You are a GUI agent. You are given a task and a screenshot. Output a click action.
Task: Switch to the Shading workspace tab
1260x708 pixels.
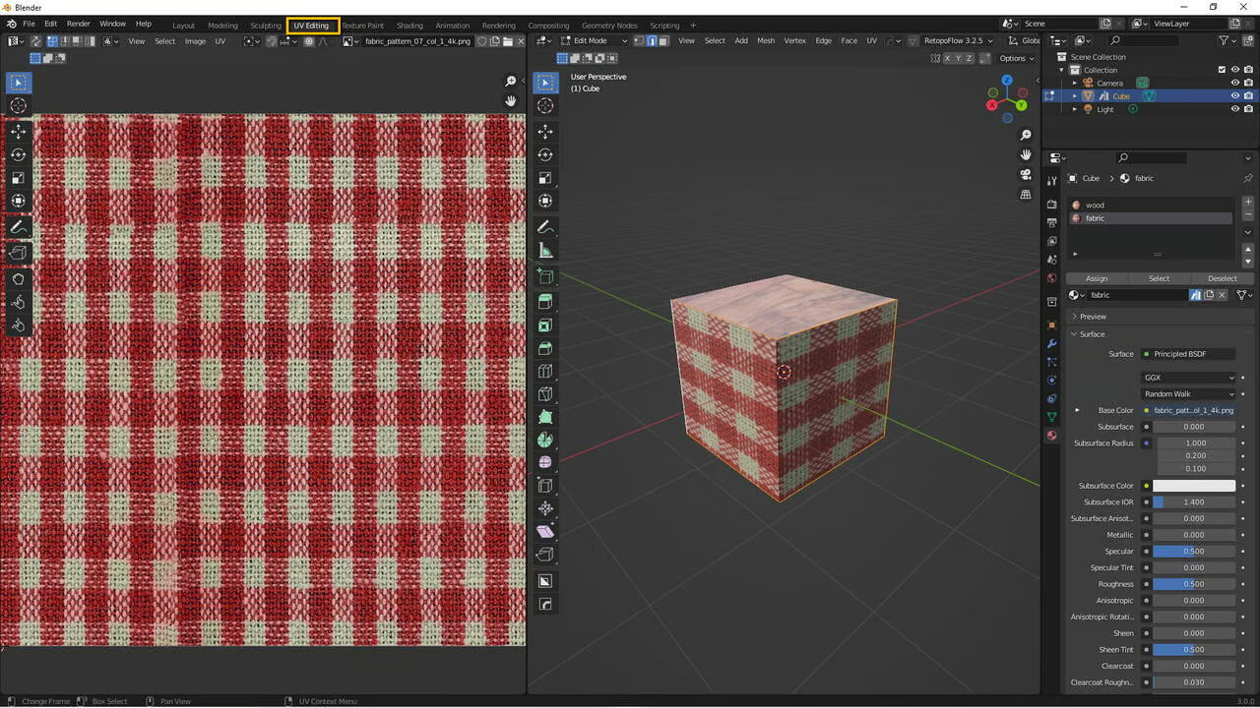(x=409, y=26)
